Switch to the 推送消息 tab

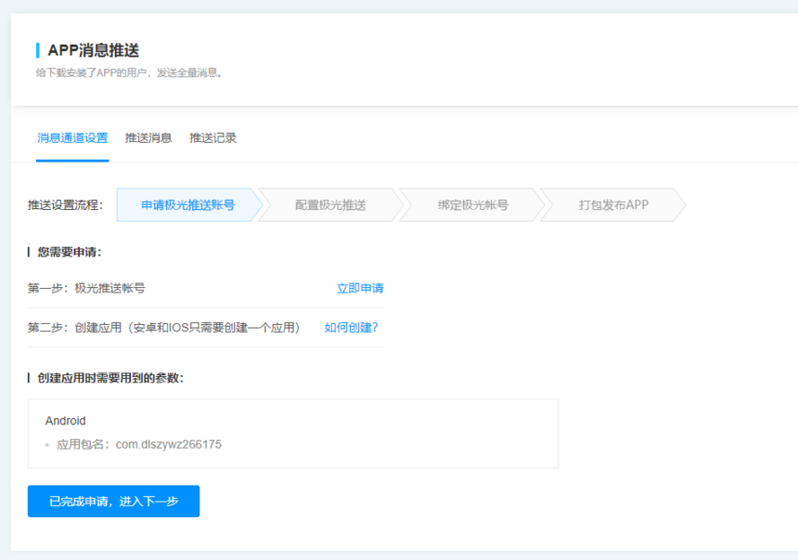pyautogui.click(x=148, y=138)
